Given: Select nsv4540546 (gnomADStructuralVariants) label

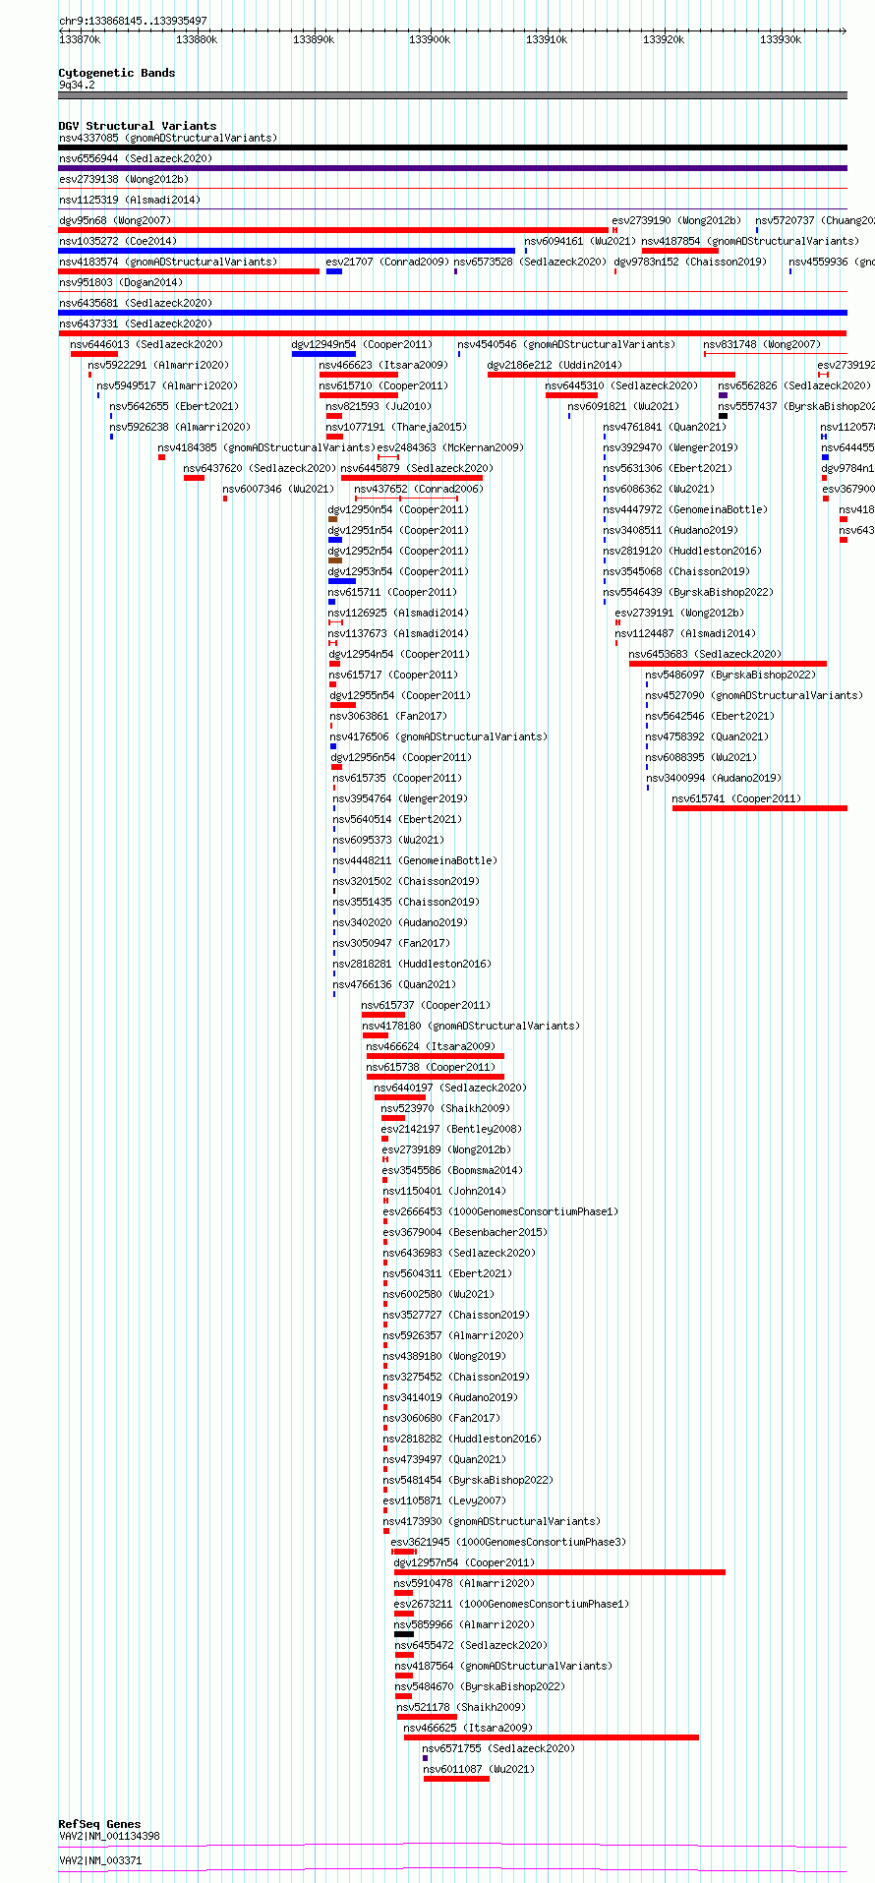Looking at the screenshot, I should click(x=566, y=344).
